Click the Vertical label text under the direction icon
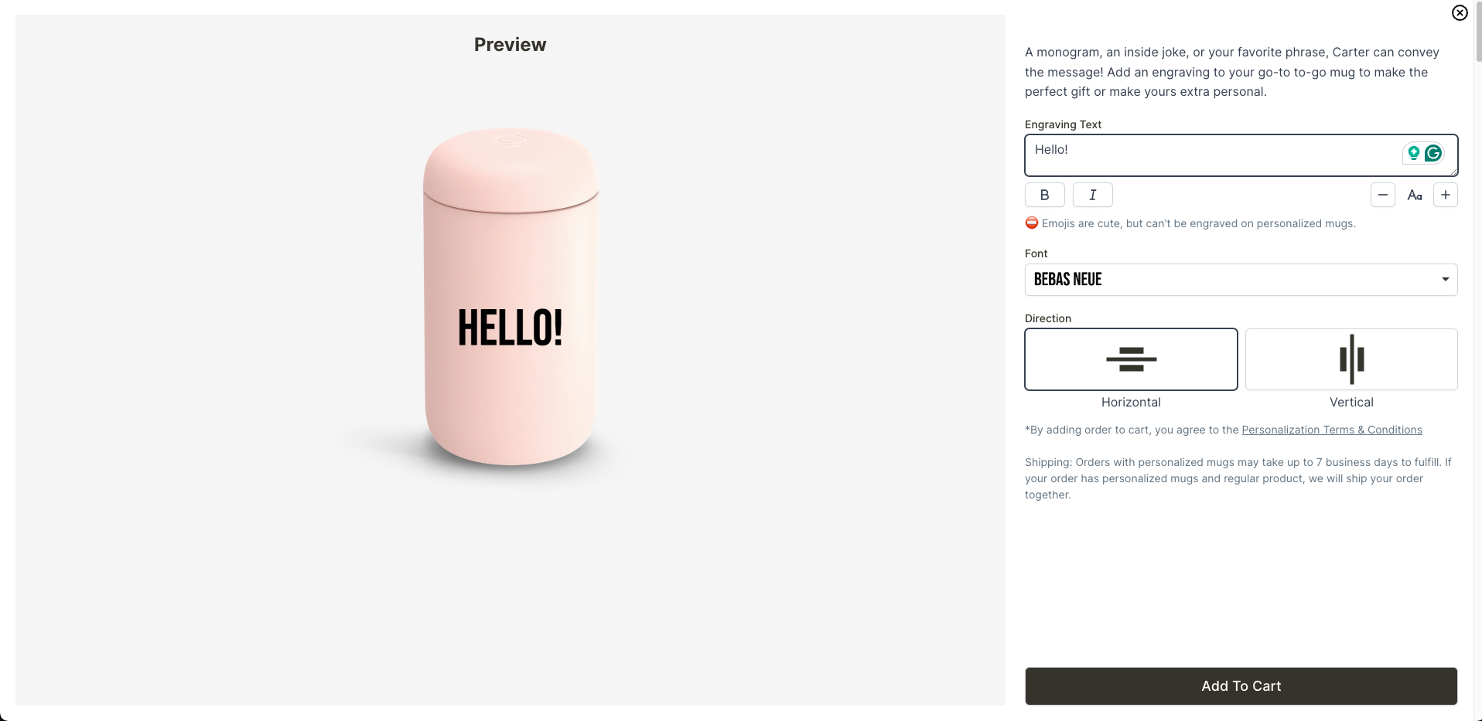This screenshot has height=721, width=1482. coord(1351,402)
